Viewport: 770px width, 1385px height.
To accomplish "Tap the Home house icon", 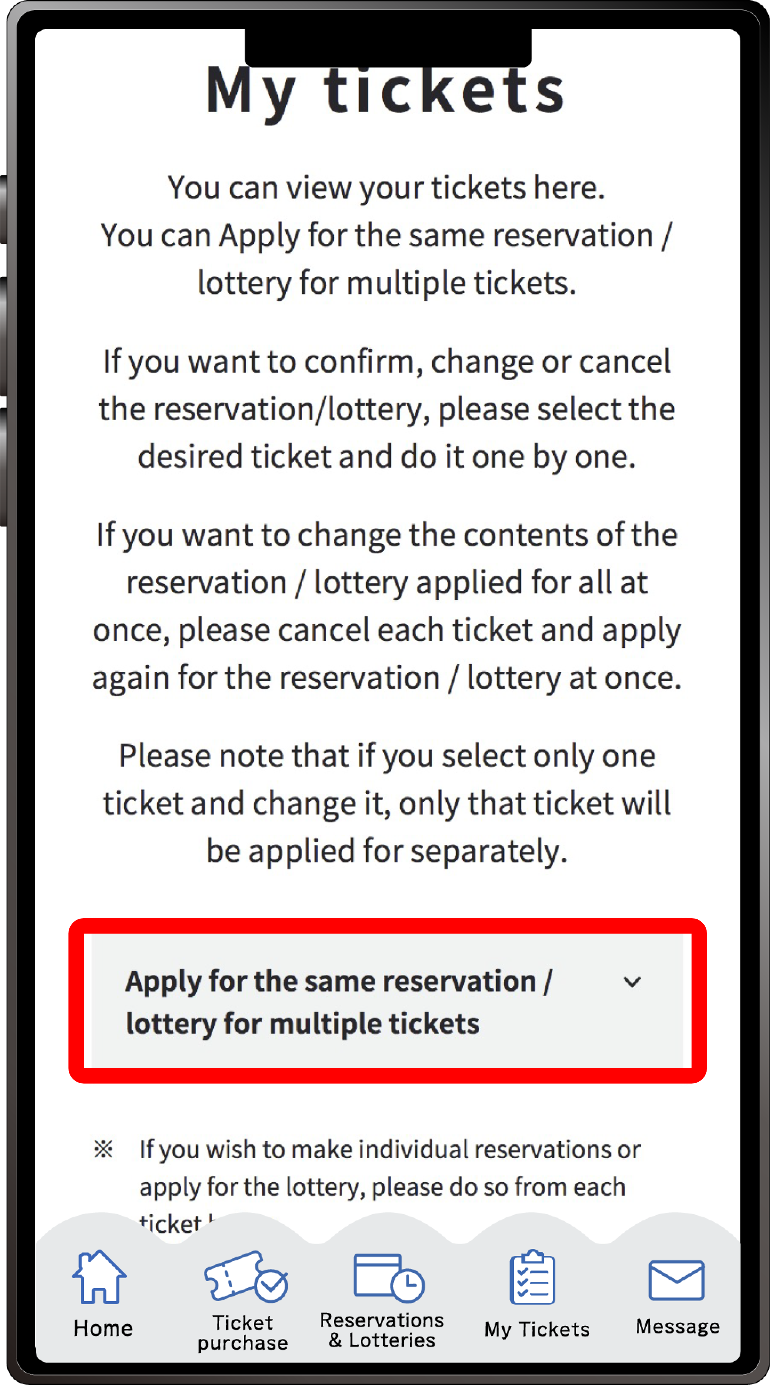I will pyautogui.click(x=100, y=1277).
